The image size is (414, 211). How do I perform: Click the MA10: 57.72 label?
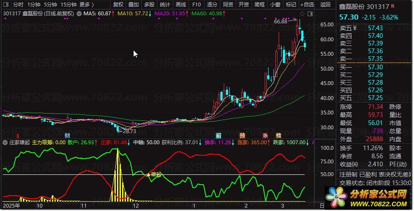(x=133, y=14)
